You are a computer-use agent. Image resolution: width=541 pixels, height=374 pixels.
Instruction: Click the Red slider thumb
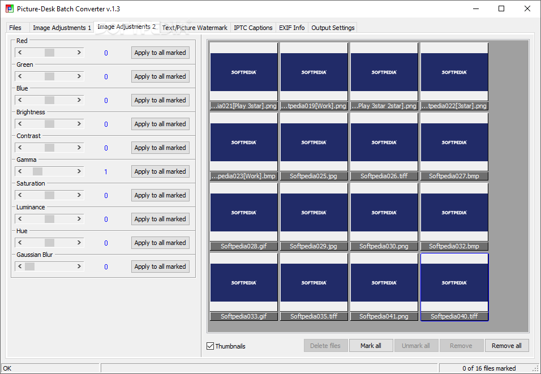point(49,53)
